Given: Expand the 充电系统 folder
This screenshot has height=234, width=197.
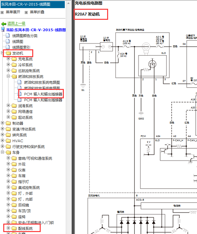Looking at the screenshot, I should tap(8, 59).
